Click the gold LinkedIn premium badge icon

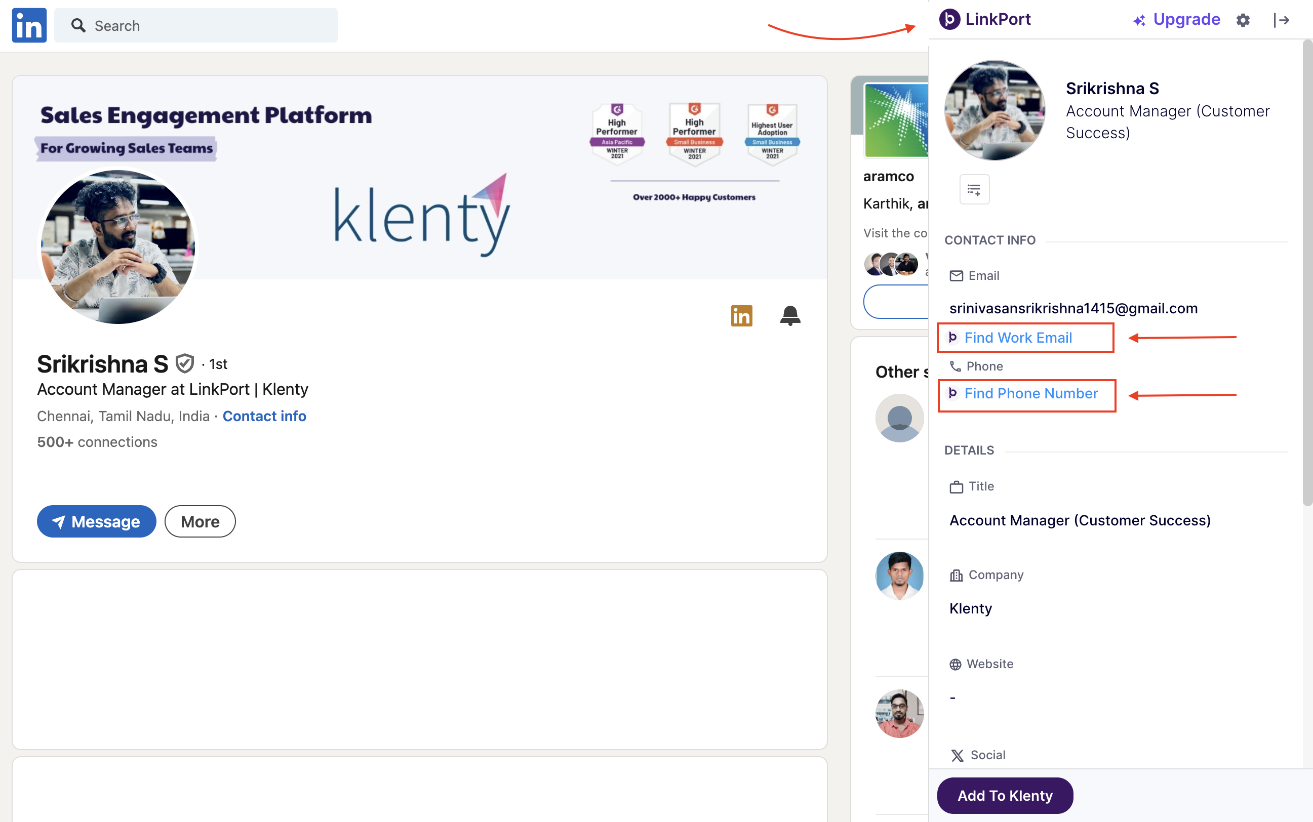[x=741, y=315]
